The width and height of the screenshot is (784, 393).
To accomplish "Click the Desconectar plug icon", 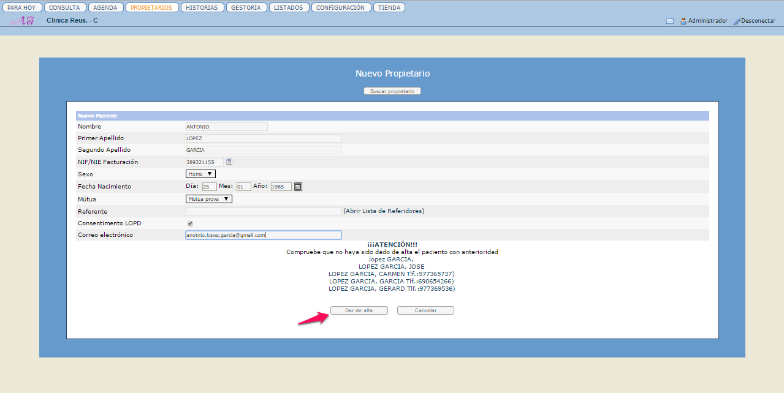I will click(736, 21).
